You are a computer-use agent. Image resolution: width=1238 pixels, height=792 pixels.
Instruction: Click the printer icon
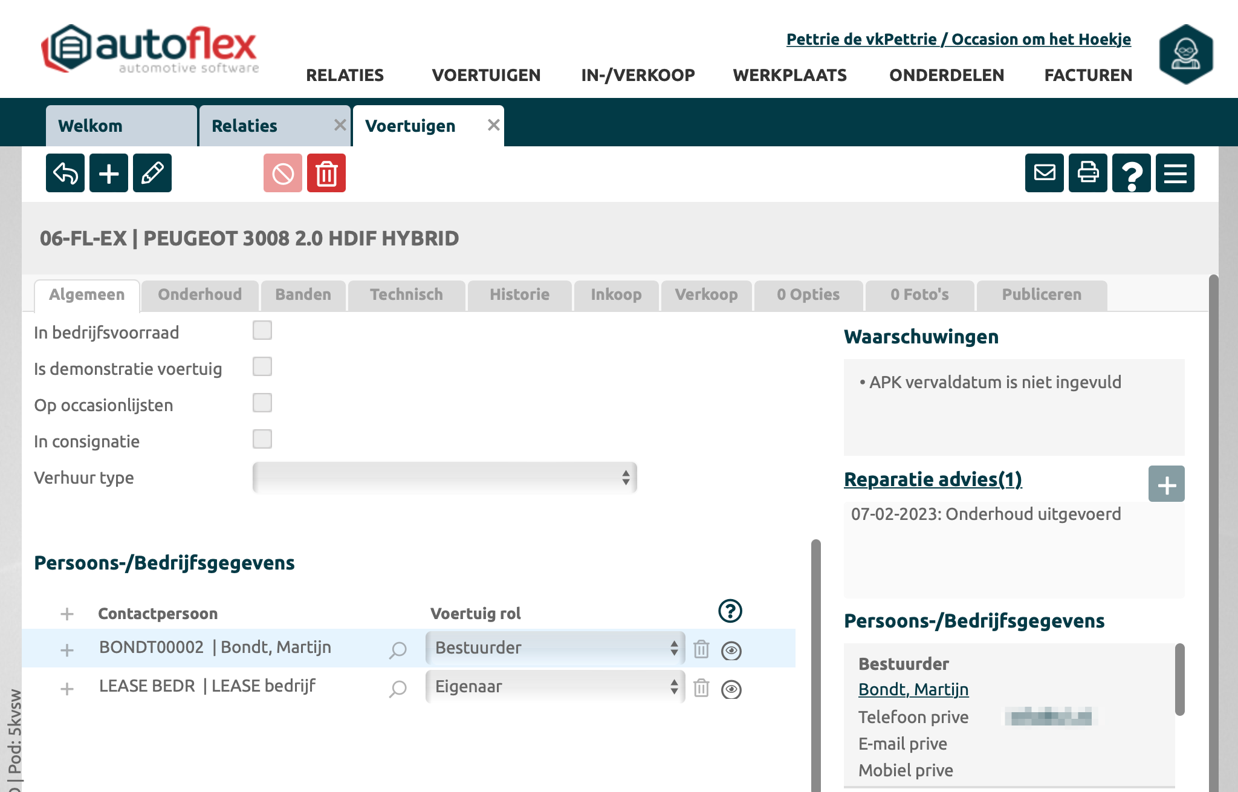1087,174
